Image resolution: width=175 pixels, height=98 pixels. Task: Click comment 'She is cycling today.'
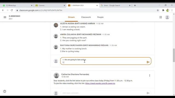pos(70,51)
